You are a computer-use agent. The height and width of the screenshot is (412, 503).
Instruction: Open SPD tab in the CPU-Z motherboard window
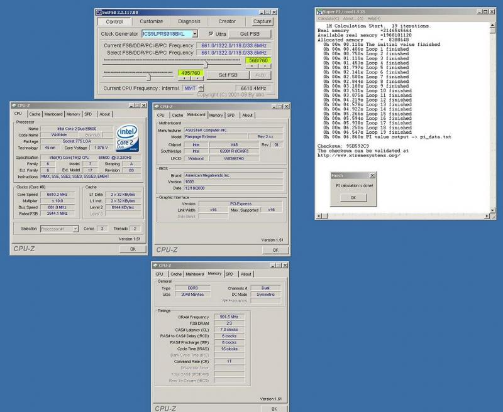(231, 115)
